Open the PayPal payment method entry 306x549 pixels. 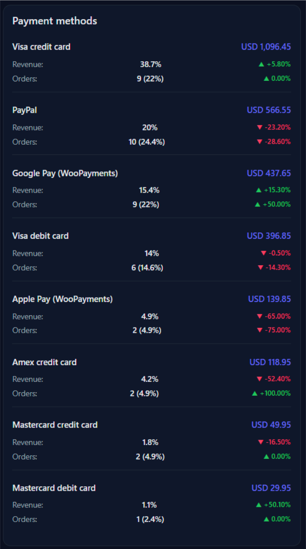point(25,110)
